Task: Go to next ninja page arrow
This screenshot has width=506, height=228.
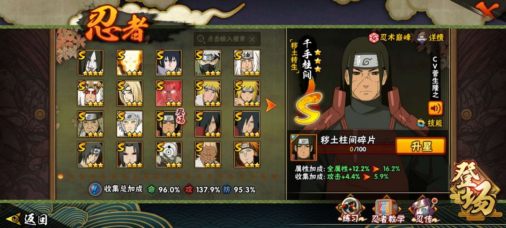Action: tap(270, 105)
